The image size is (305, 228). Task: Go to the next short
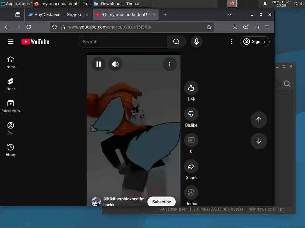point(259,141)
